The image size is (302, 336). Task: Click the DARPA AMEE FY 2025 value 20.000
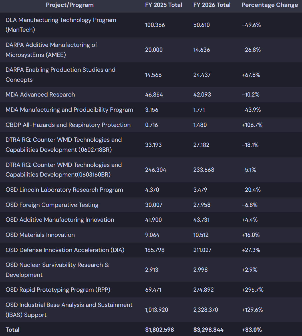[x=154, y=50]
